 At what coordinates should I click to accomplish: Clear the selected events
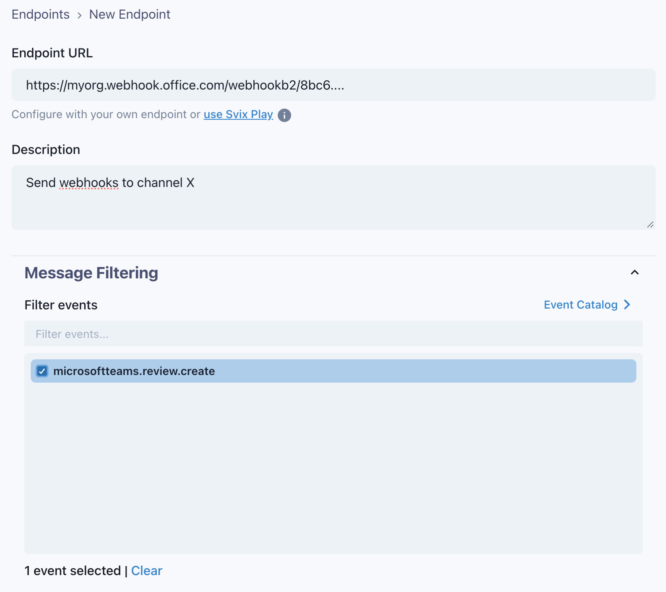(147, 571)
